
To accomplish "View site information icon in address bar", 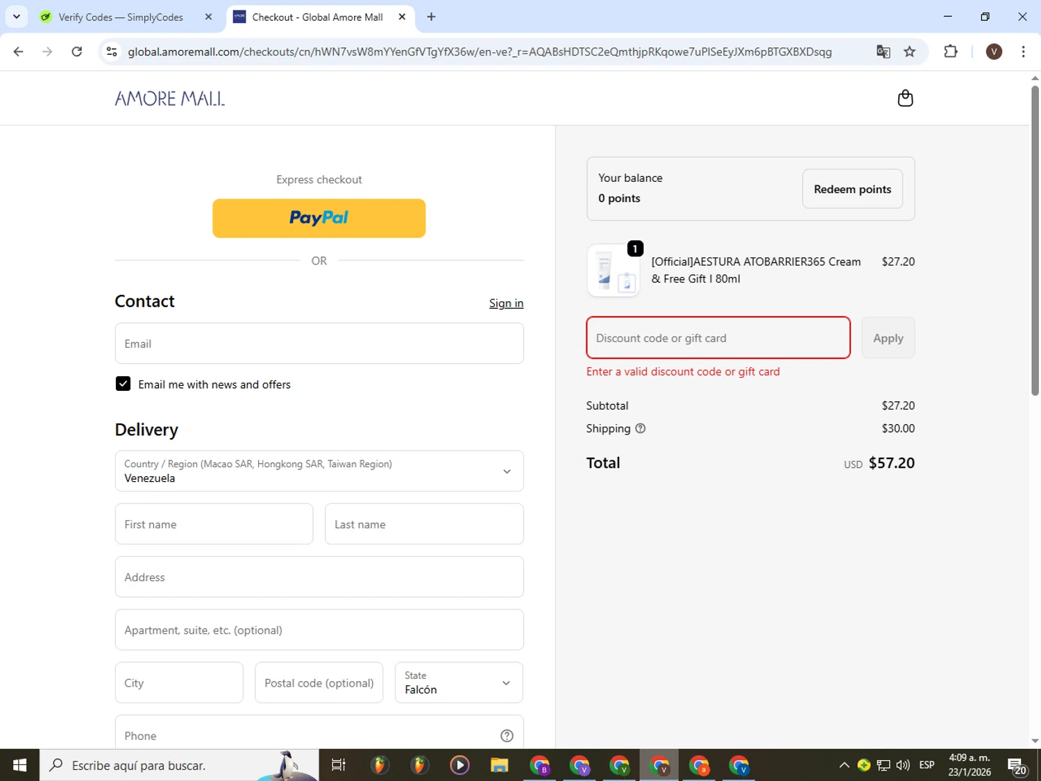I will point(112,51).
